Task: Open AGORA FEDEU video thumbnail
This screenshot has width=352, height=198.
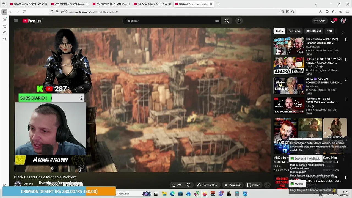Action: click(289, 66)
